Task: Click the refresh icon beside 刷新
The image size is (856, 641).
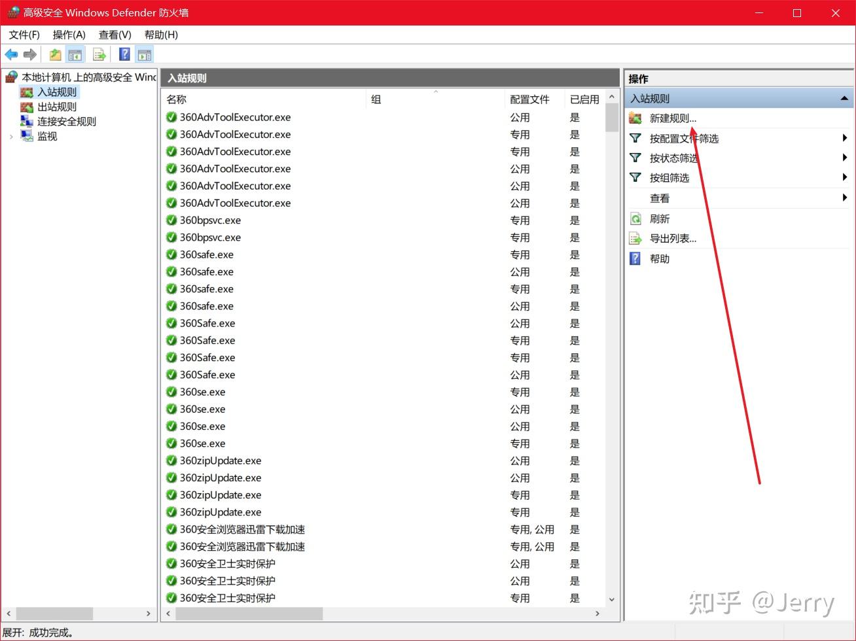Action: (x=635, y=218)
